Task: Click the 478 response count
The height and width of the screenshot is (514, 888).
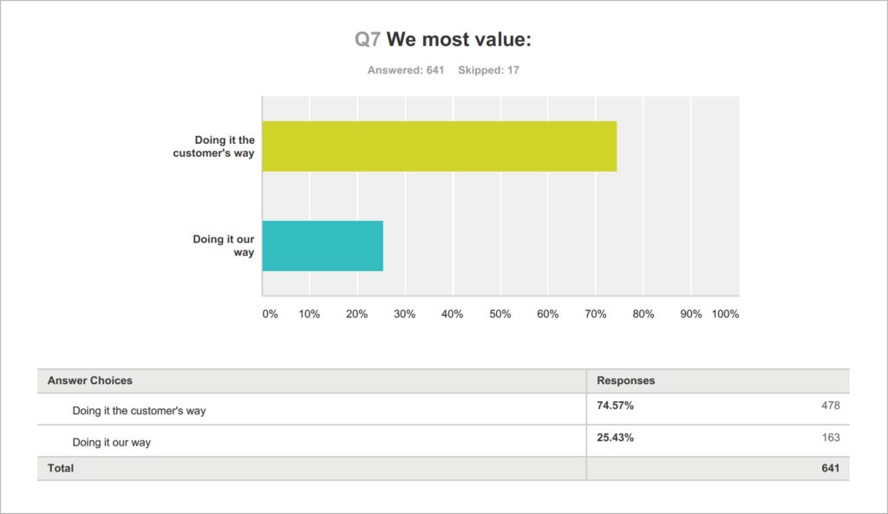Action: click(x=830, y=406)
